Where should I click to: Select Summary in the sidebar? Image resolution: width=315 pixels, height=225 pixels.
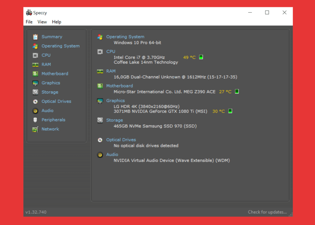[x=52, y=37]
